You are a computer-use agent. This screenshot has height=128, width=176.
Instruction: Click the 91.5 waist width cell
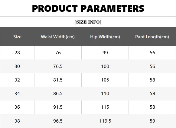coord(58,107)
